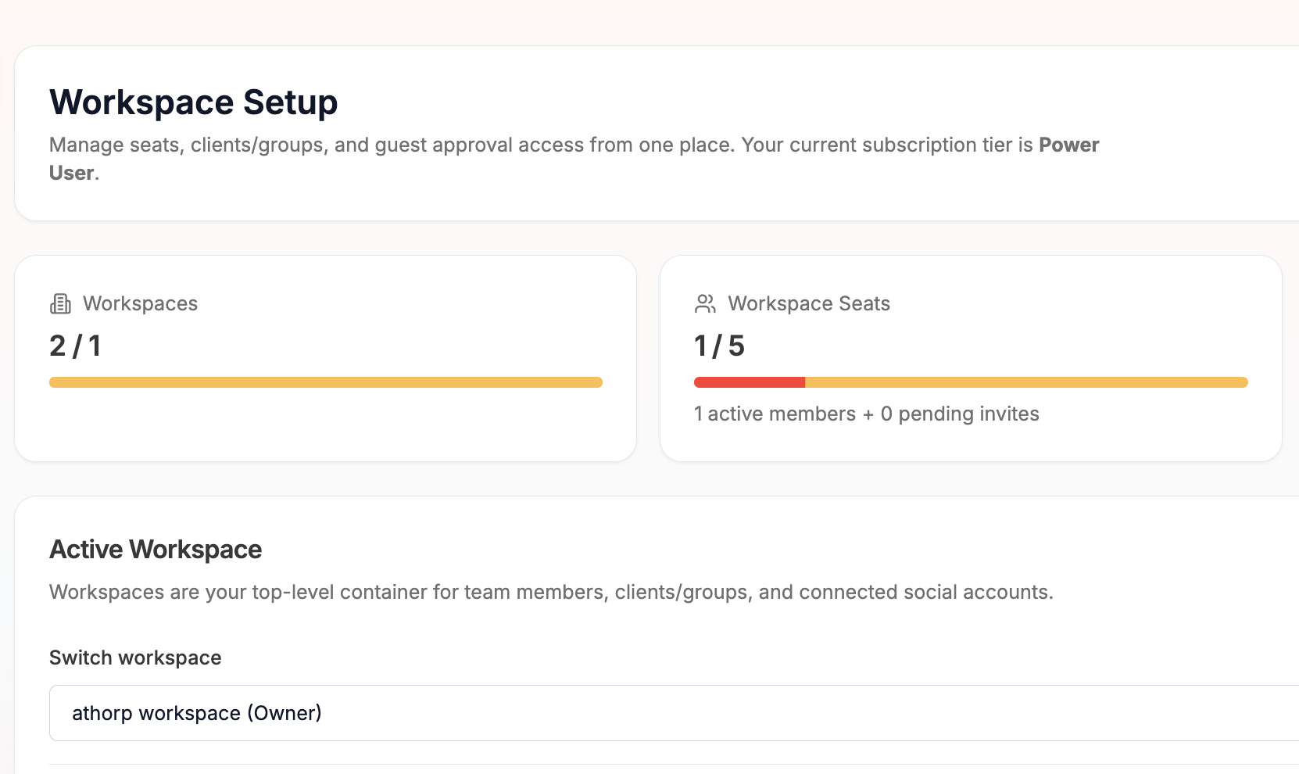Click "1 active members + 0 pending invites" text
Viewport: 1299px width, 774px height.
point(866,414)
